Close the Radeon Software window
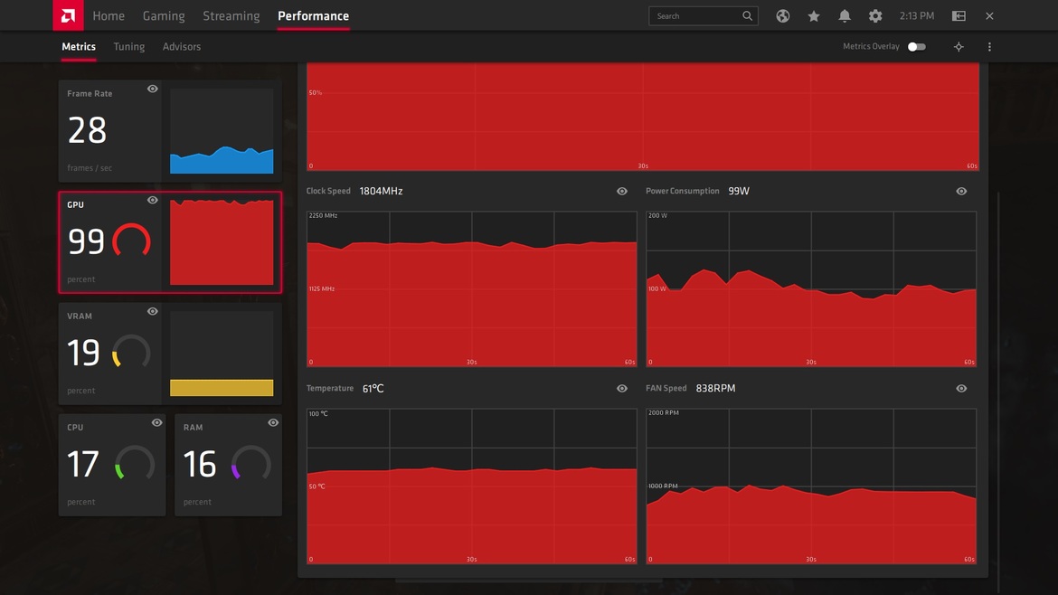Image resolution: width=1058 pixels, height=595 pixels. coord(990,16)
